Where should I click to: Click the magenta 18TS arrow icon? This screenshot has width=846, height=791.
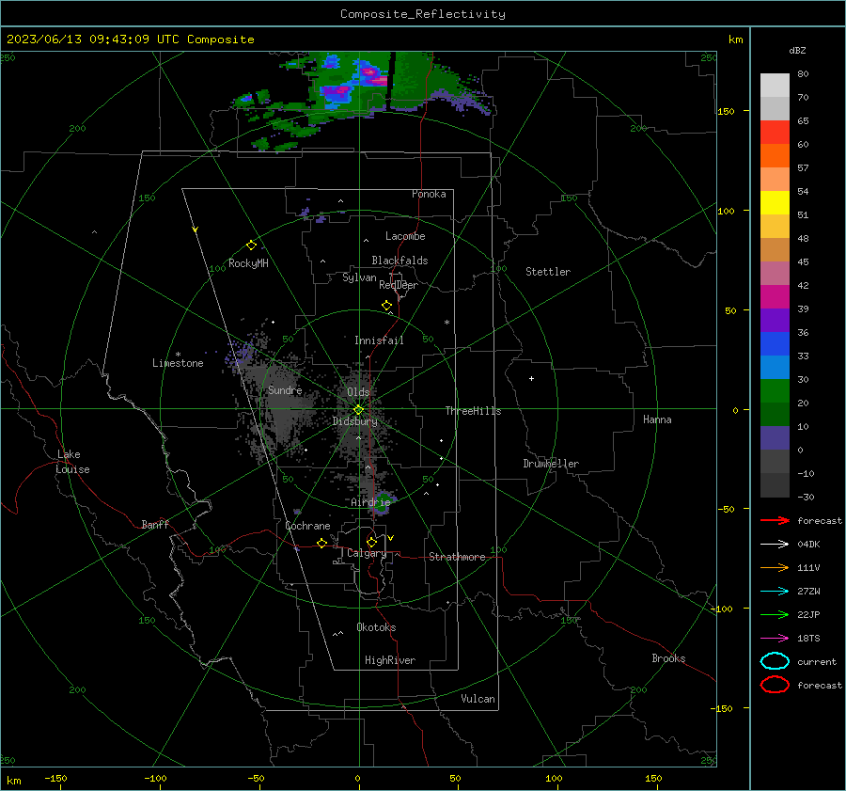(775, 639)
